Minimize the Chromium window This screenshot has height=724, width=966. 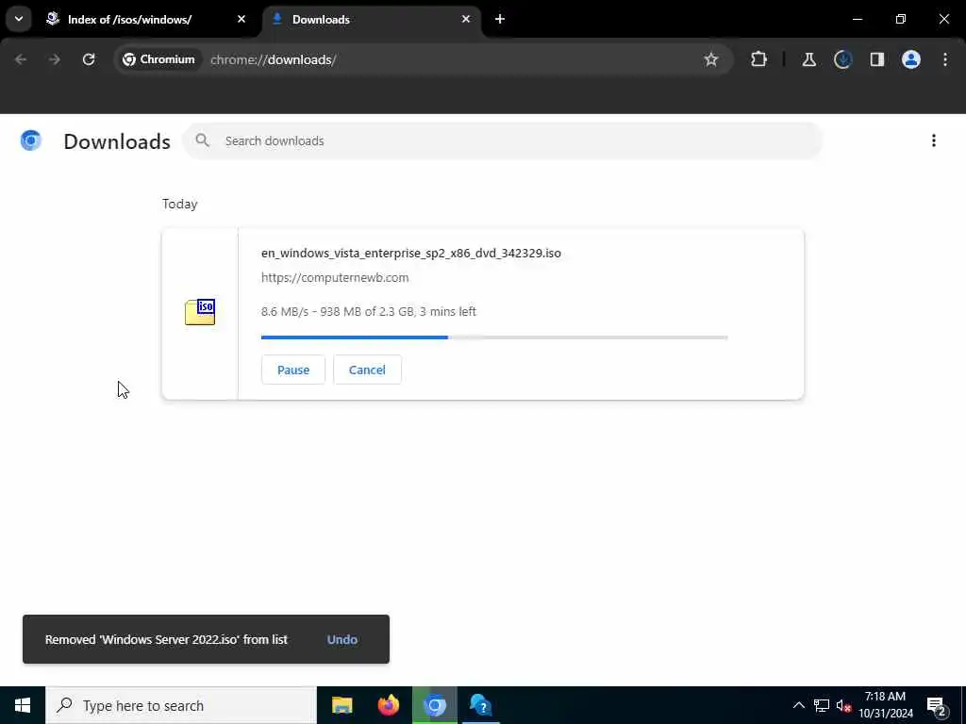pyautogui.click(x=857, y=19)
